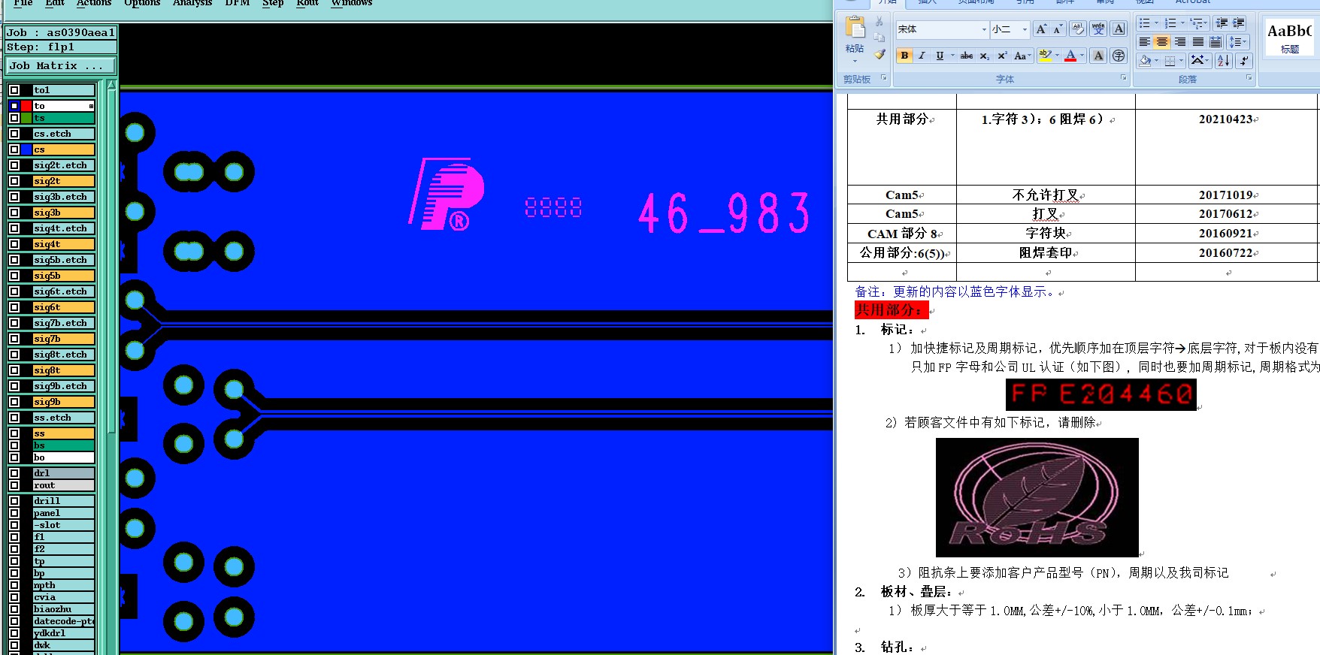Toggle Italic formatting in Word
1320x655 pixels.
coord(922,56)
